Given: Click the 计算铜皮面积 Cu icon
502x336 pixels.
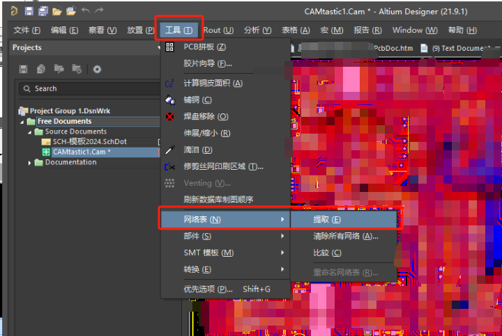Looking at the screenshot, I should [169, 83].
